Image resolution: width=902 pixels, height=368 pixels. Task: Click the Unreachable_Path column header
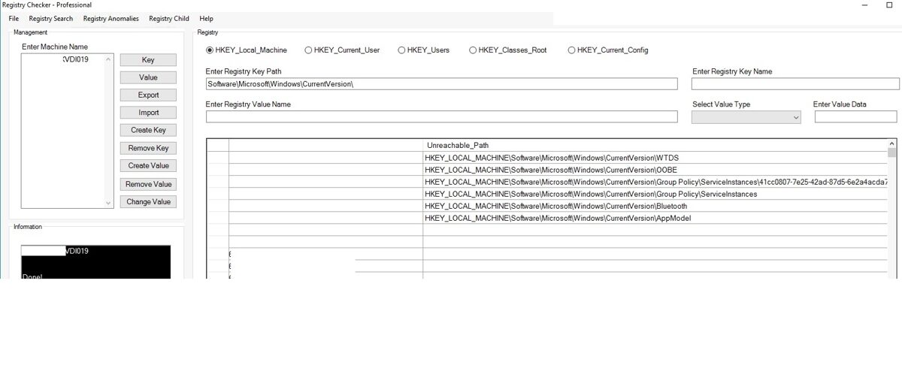[x=655, y=145]
